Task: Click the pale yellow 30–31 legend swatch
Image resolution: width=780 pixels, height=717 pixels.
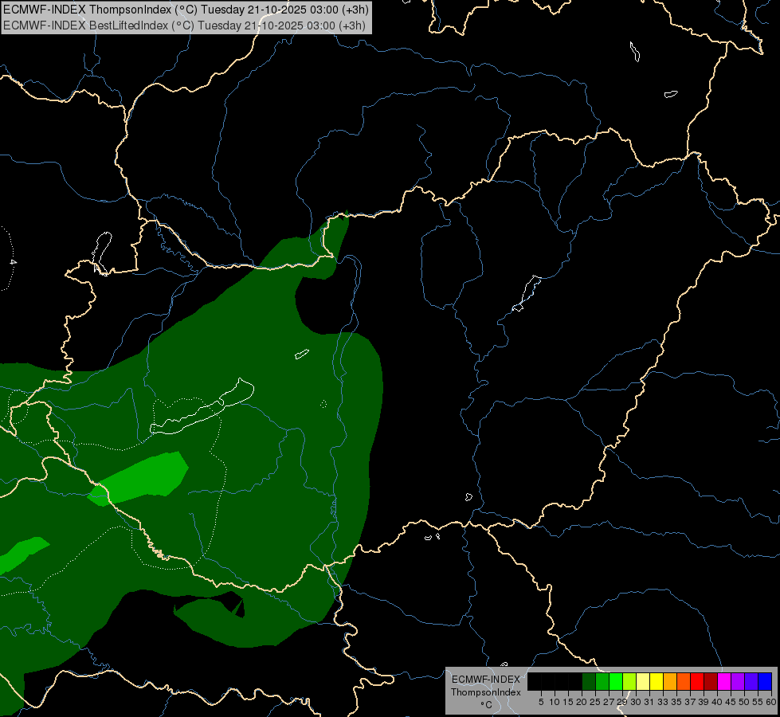Action: (x=643, y=681)
